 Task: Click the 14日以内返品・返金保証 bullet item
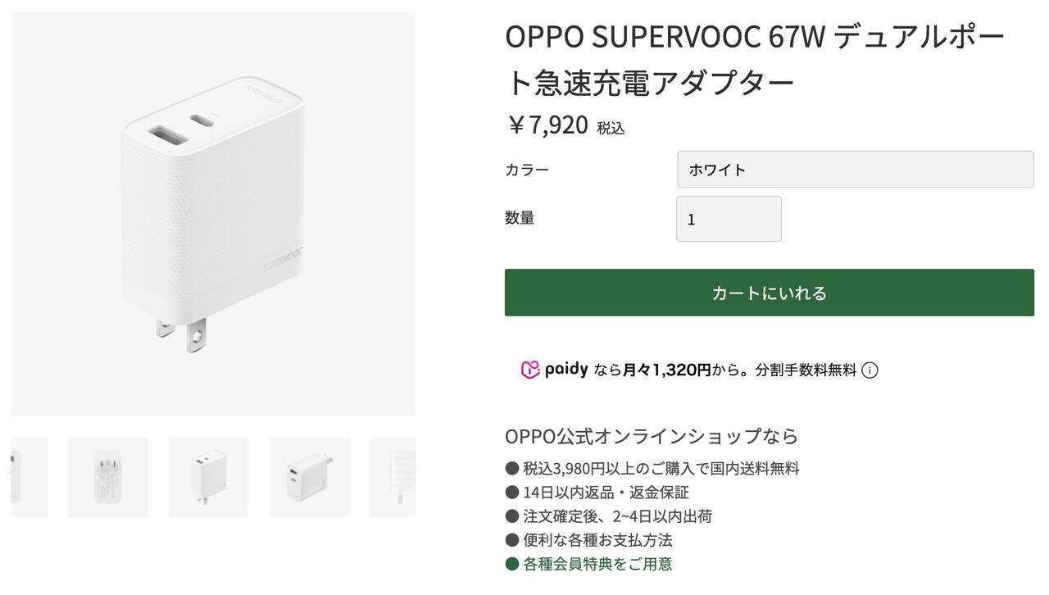click(x=606, y=493)
